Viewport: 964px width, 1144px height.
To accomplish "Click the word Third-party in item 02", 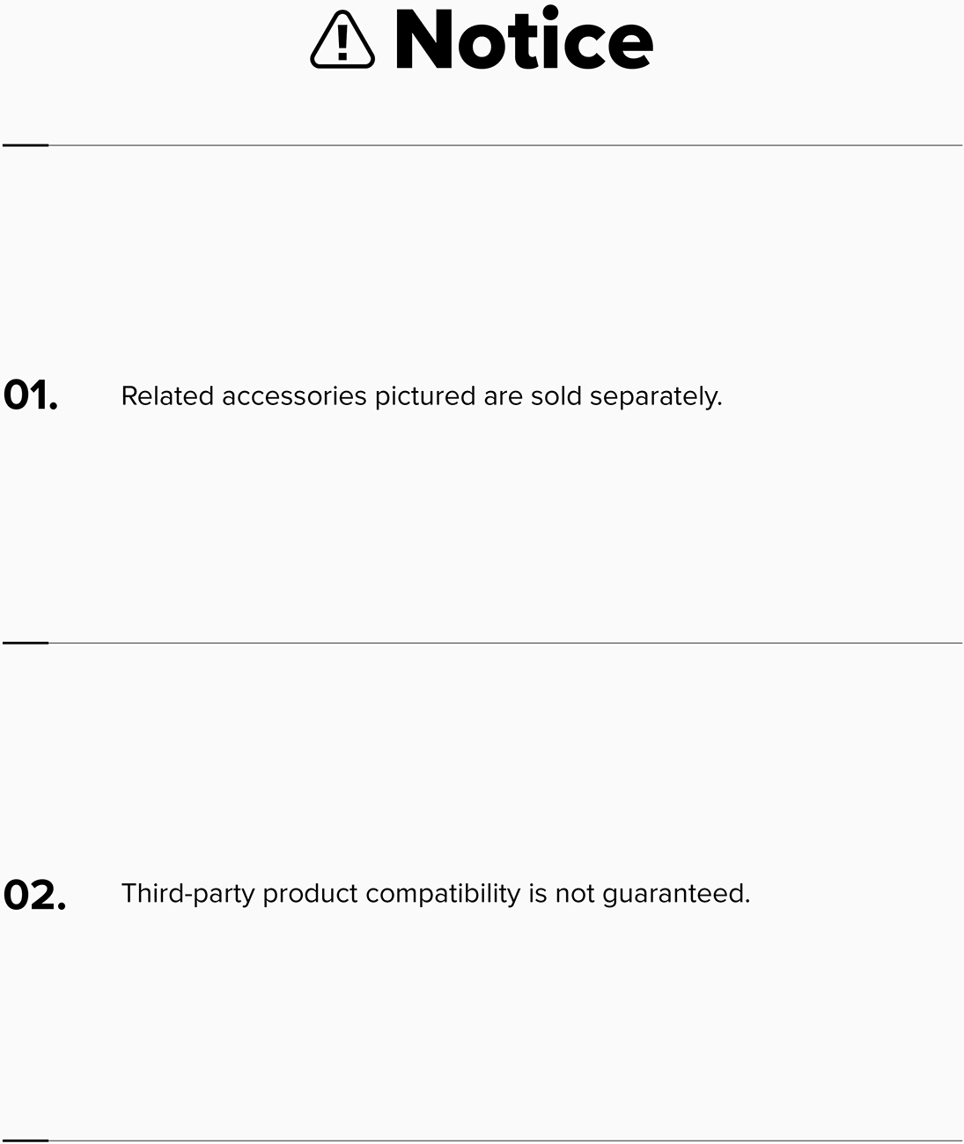I will 188,894.
